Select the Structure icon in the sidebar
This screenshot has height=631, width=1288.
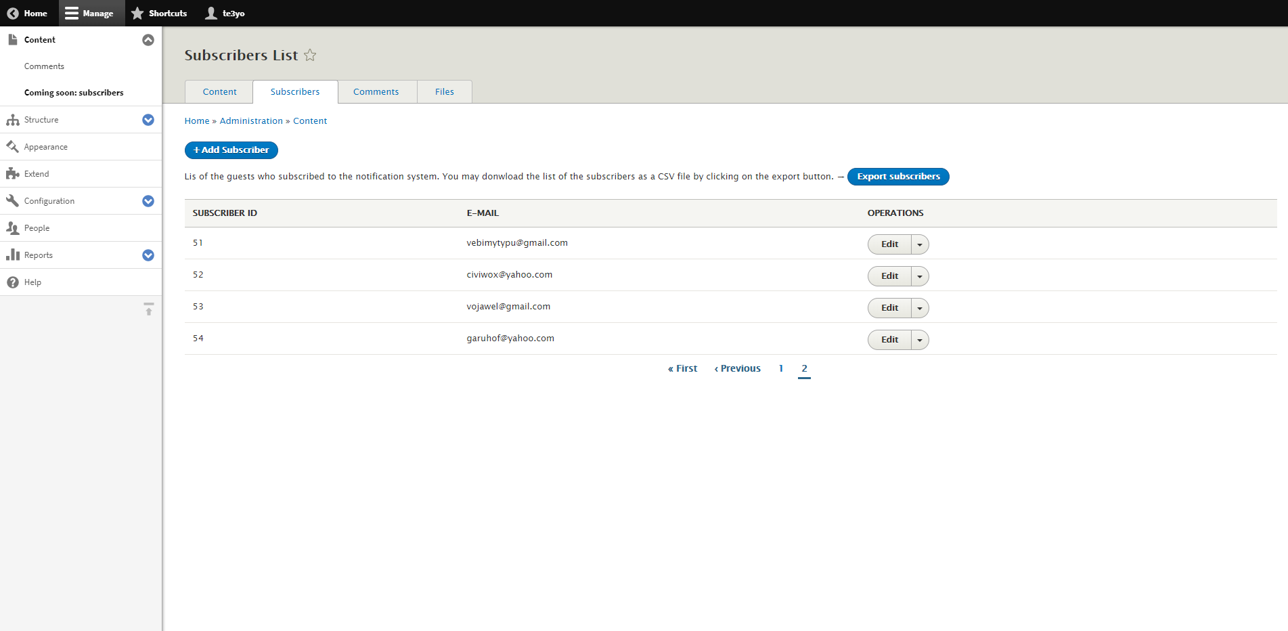tap(14, 120)
